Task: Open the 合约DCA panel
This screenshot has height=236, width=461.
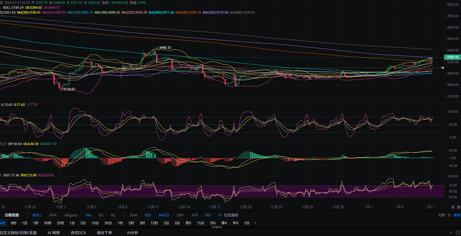Action: click(78, 233)
